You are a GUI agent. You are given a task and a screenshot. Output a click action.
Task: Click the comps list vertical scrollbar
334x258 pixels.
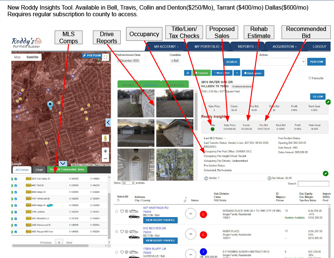[109, 215]
